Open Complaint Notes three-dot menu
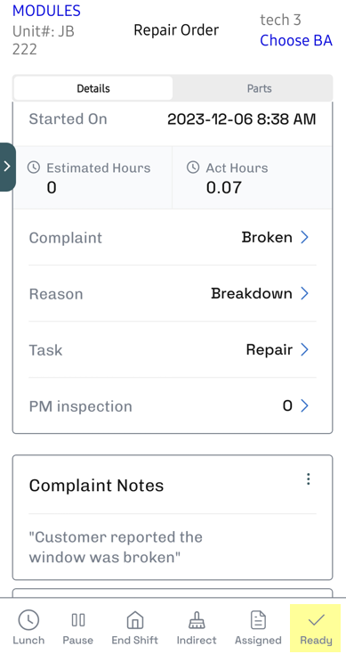The width and height of the screenshot is (346, 654). [x=308, y=478]
